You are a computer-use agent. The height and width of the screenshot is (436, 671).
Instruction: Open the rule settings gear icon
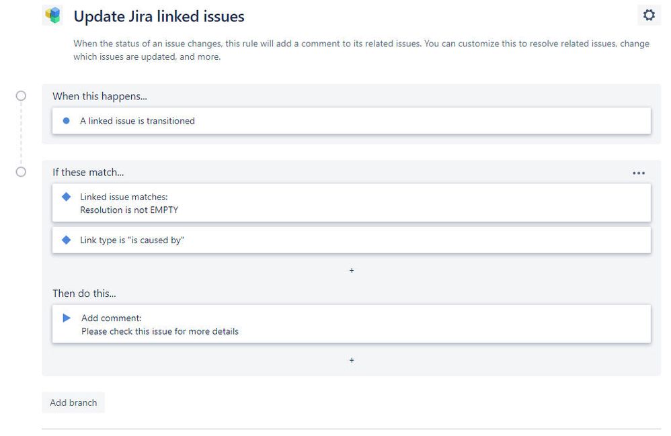649,15
